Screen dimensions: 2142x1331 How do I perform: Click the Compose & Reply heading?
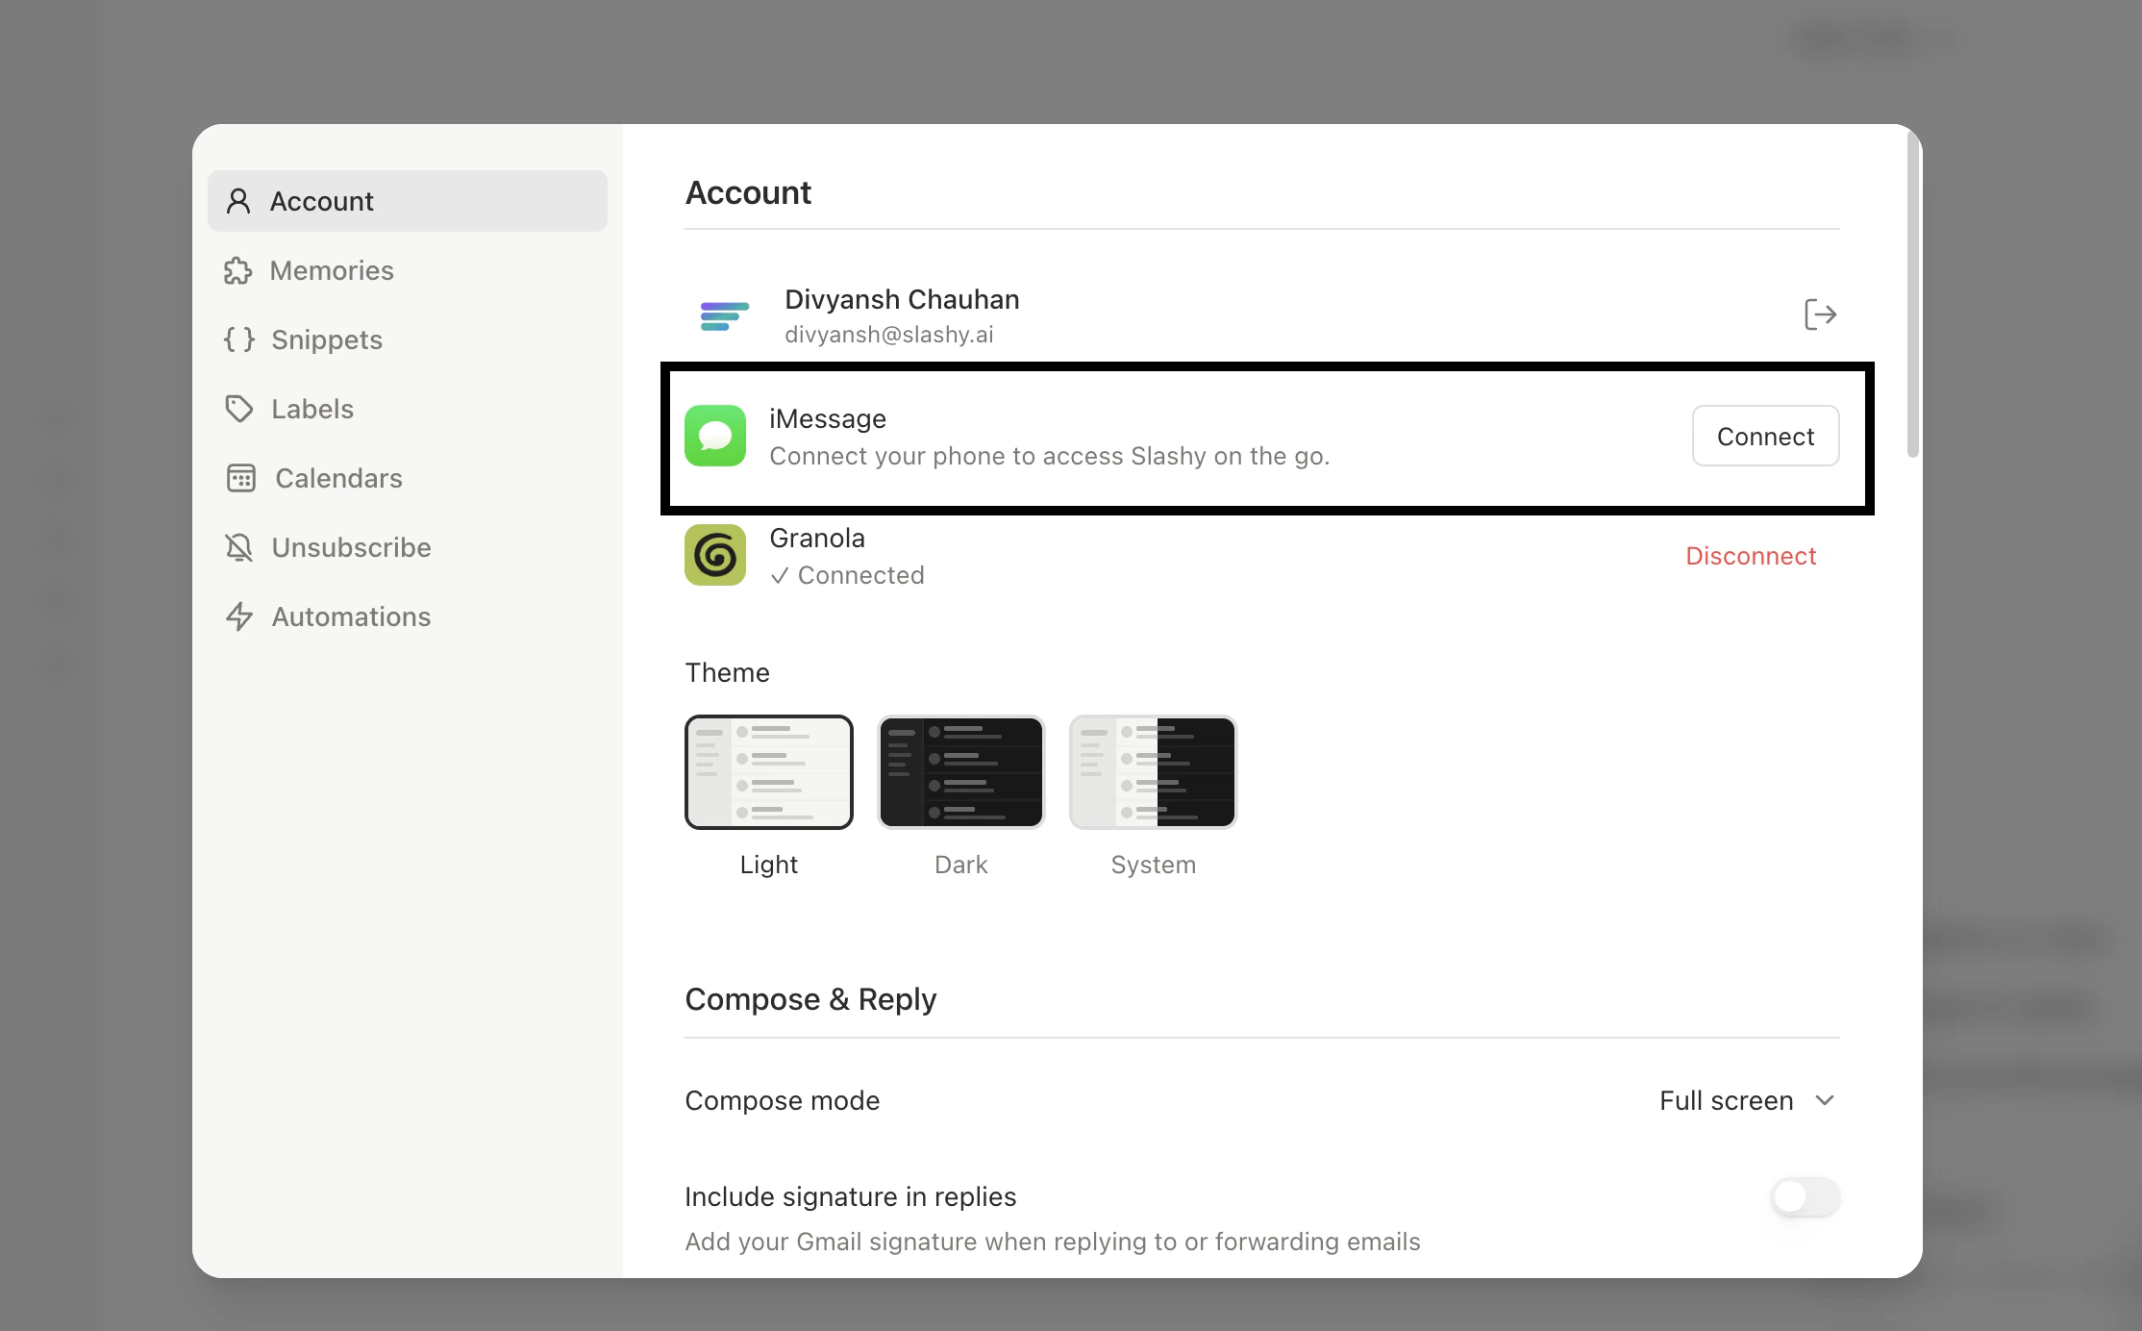(810, 999)
